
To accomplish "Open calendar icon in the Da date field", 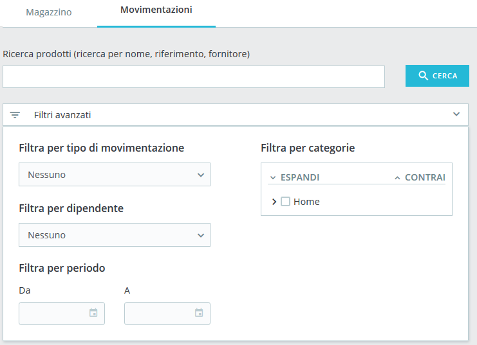I will (x=93, y=312).
